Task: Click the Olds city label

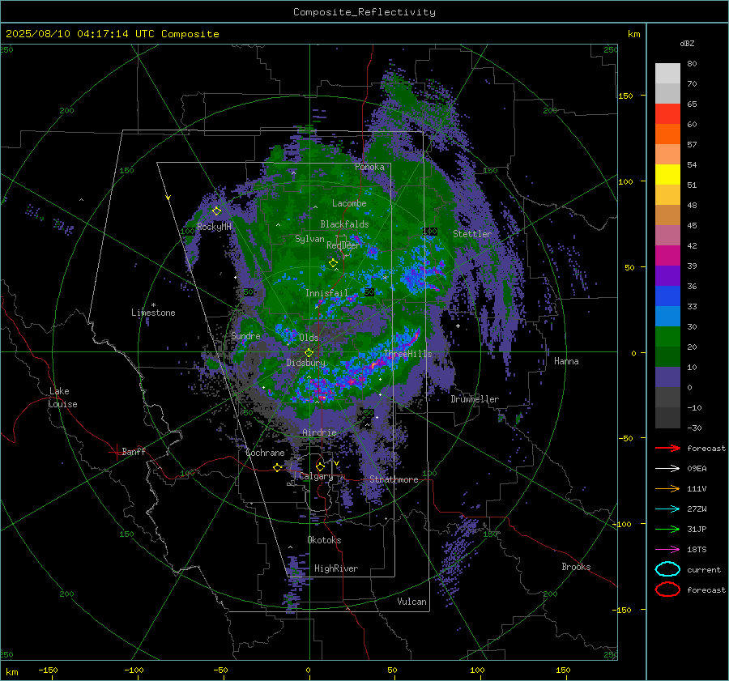Action: tap(309, 338)
